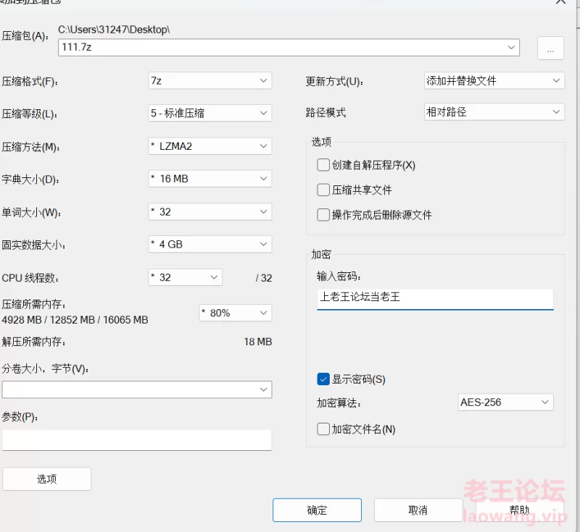Open the 加密算法 AES-256 dropdown
Screen dimensions: 580x532
click(505, 402)
